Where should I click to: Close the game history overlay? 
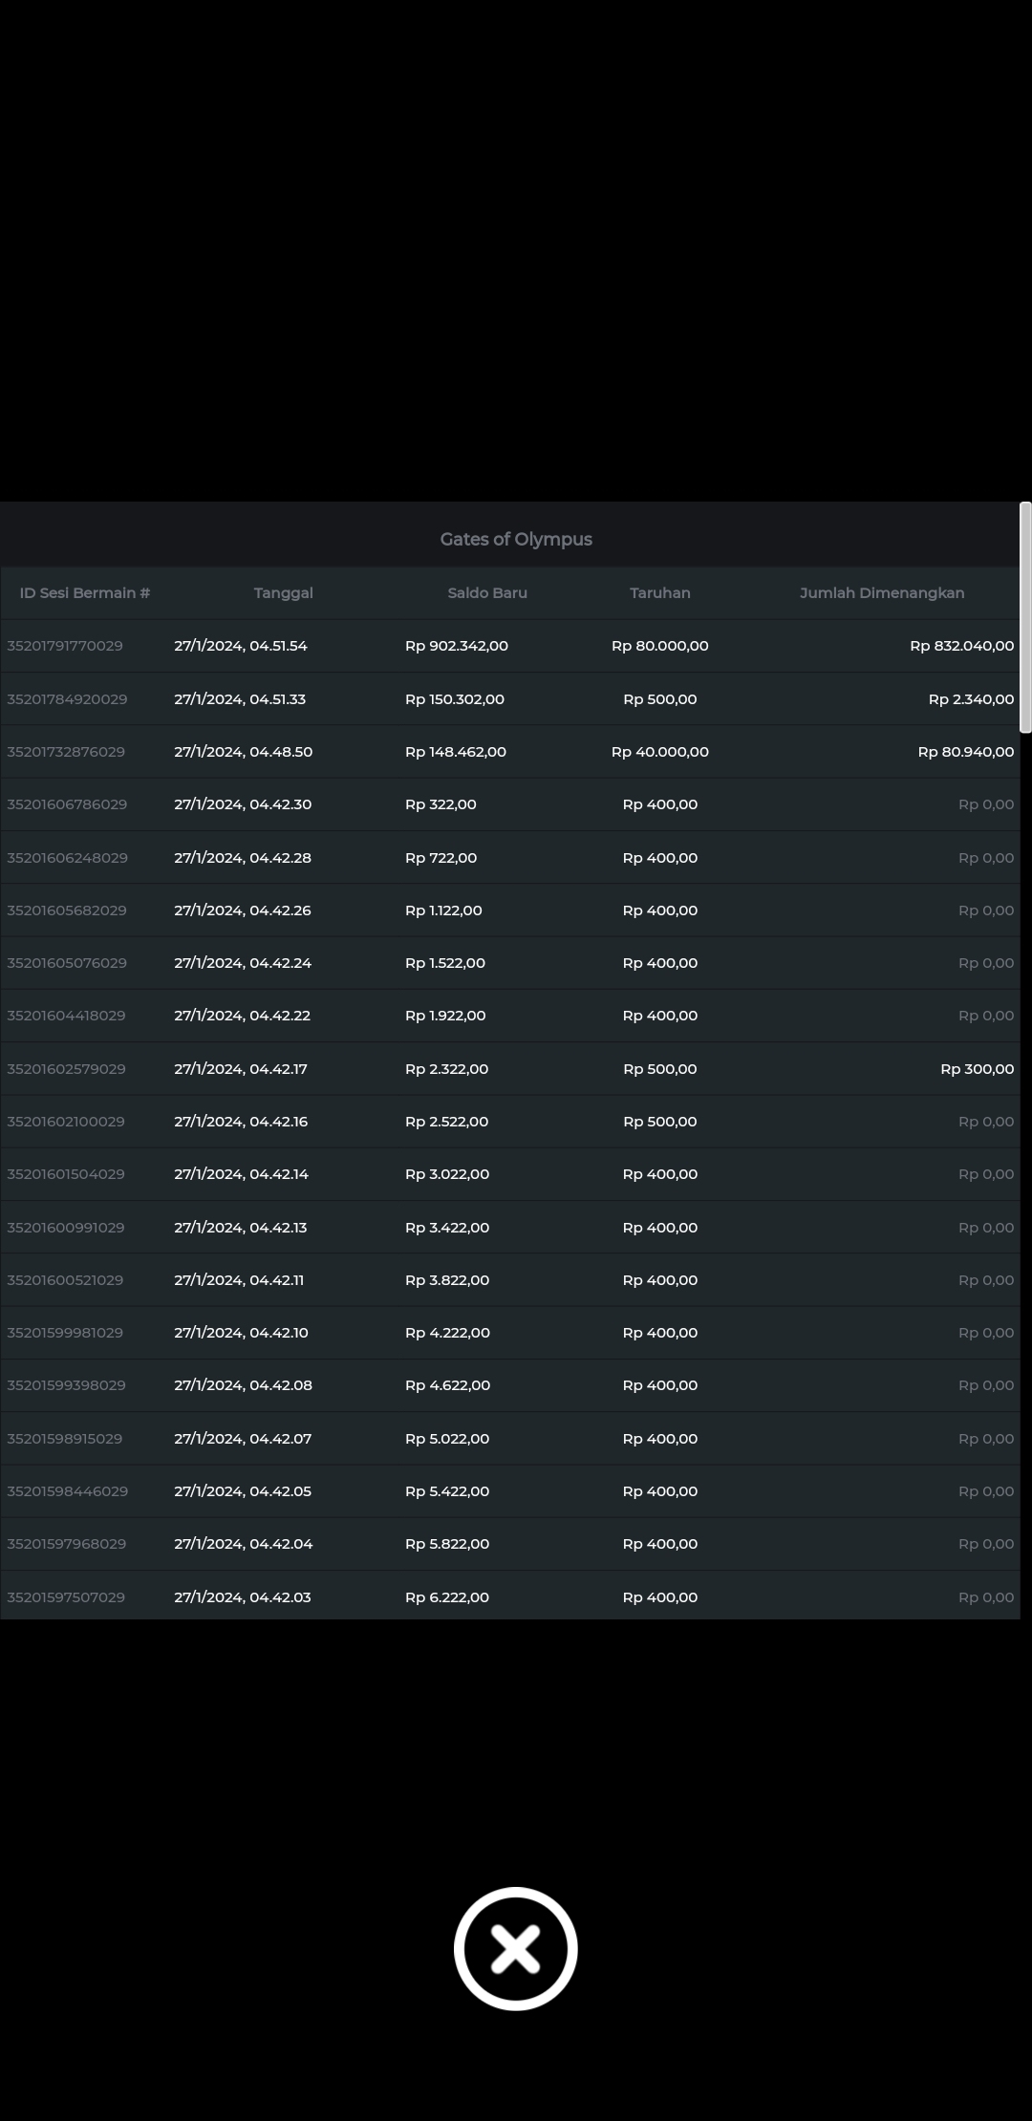tap(515, 1948)
